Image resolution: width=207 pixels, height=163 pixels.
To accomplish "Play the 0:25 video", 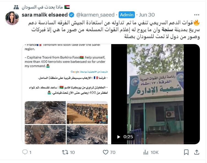I will tap(119, 137).
